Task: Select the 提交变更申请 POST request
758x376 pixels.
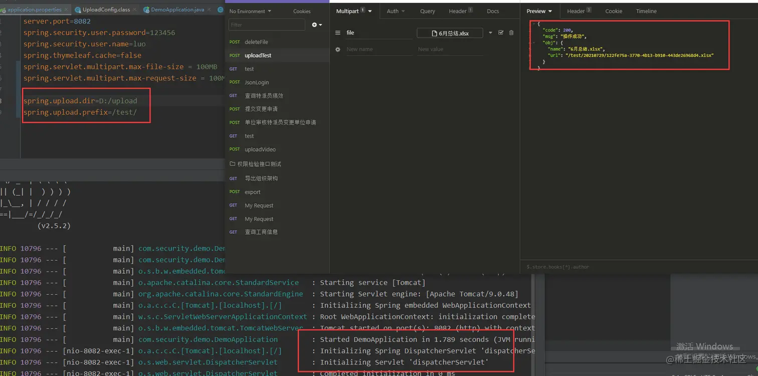Action: (x=277, y=109)
